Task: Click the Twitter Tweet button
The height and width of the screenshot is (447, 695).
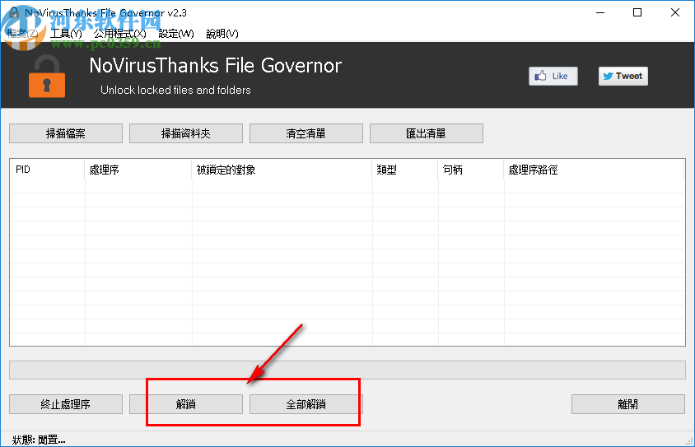Action: (x=623, y=77)
